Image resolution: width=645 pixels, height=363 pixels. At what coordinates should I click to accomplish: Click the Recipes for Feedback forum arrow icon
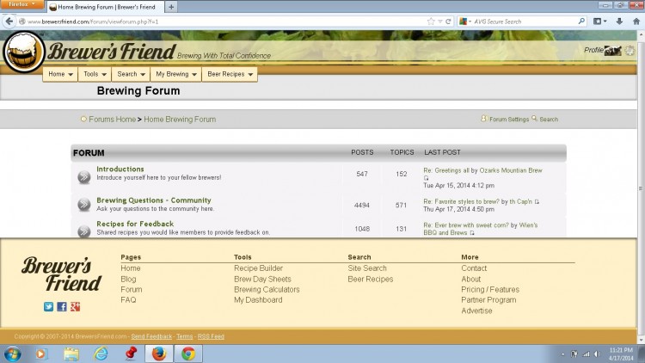point(84,231)
